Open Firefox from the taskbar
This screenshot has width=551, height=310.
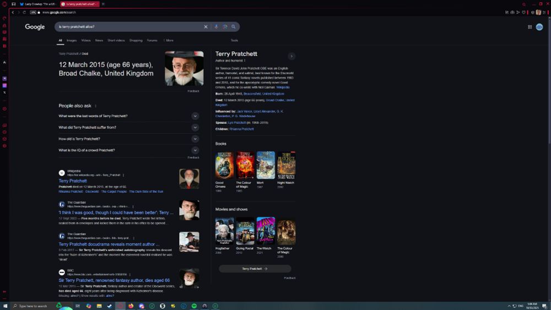131,306
